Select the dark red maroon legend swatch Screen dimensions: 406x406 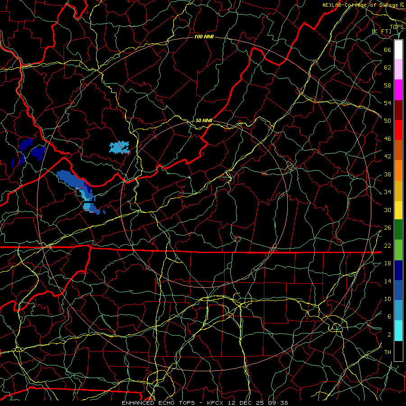[x=398, y=110]
